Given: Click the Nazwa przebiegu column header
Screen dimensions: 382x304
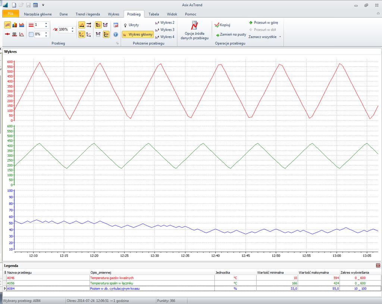Looking at the screenshot, I should 19,273.
